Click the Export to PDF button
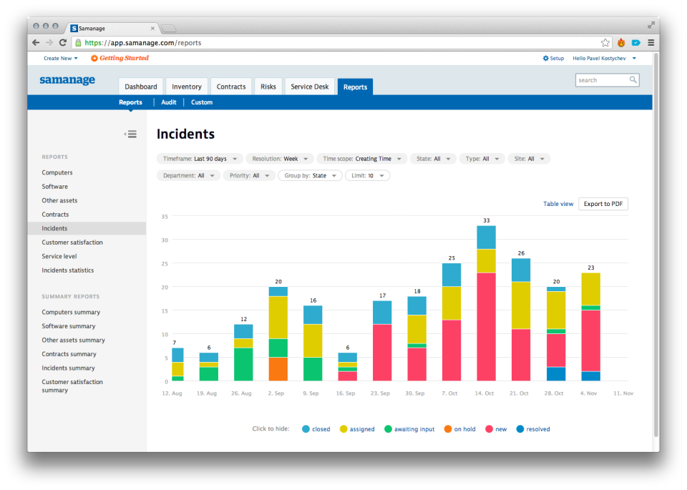The width and height of the screenshot is (687, 490). coord(603,204)
